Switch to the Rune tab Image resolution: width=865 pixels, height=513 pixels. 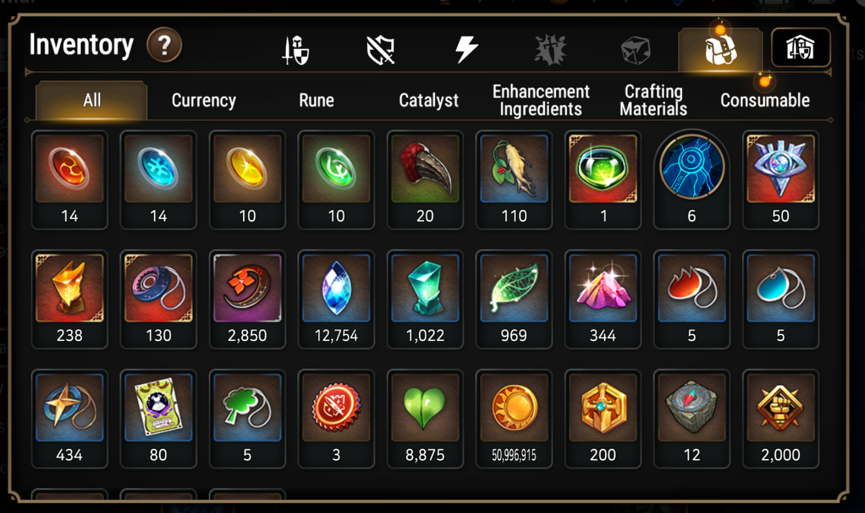(x=316, y=100)
